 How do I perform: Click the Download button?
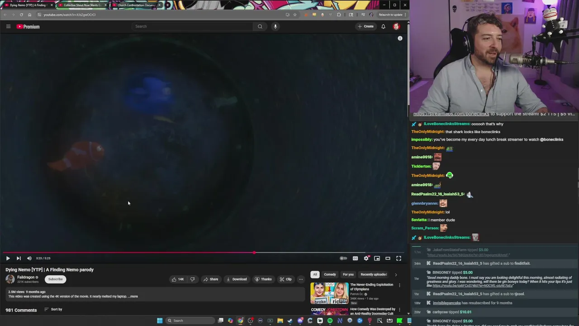coord(237,279)
